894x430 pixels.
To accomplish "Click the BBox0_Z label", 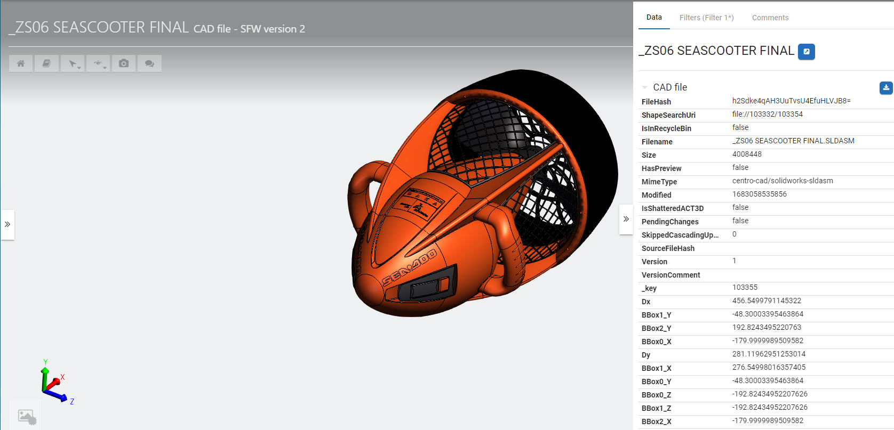I will pyautogui.click(x=656, y=395).
